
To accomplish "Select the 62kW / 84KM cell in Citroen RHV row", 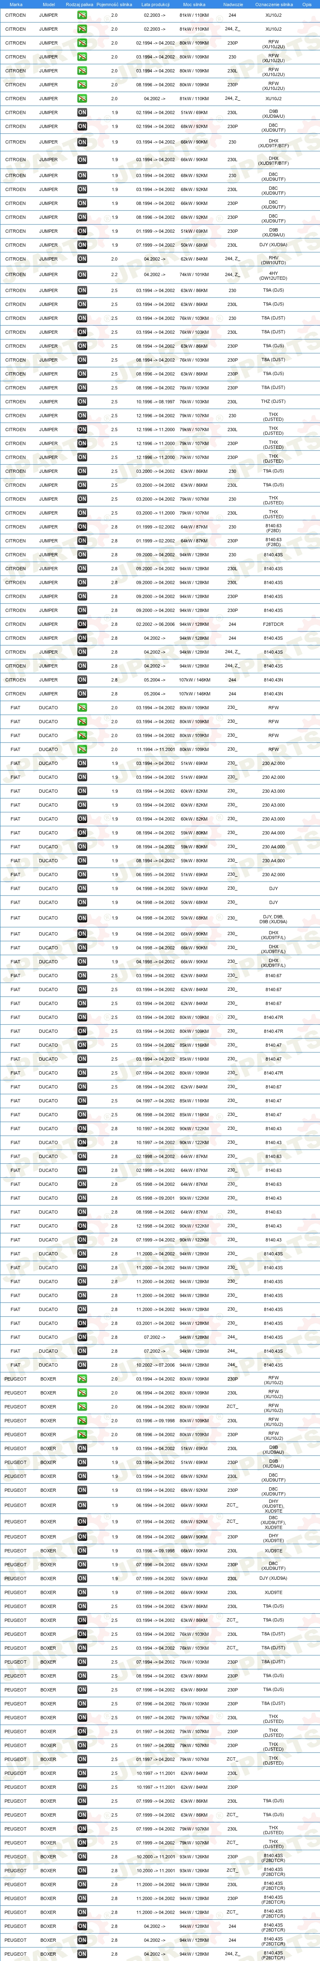I will click(x=194, y=259).
